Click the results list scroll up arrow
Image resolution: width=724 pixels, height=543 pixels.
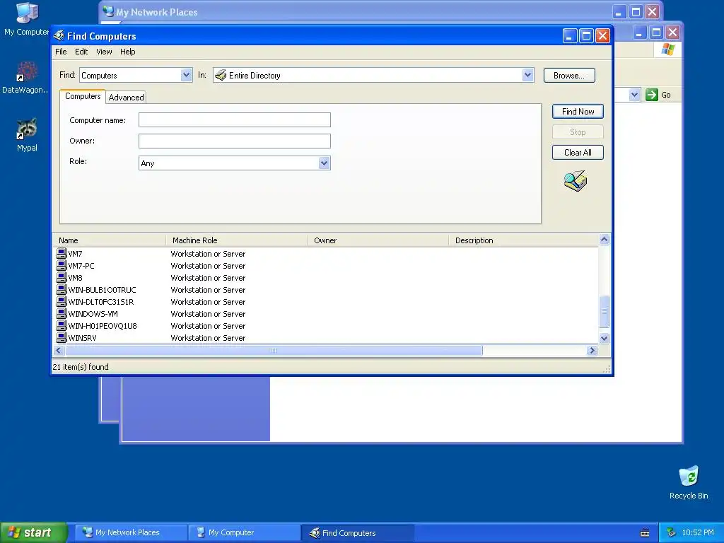click(x=604, y=239)
